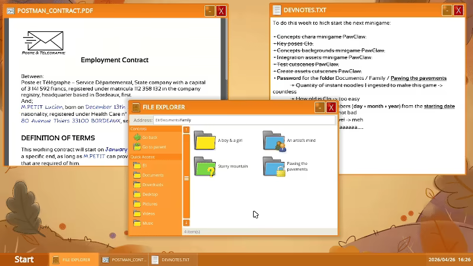This screenshot has width=473, height=266.
Task: Click the DEVNOTES.TXT icon in the taskbar
Action: (155, 259)
